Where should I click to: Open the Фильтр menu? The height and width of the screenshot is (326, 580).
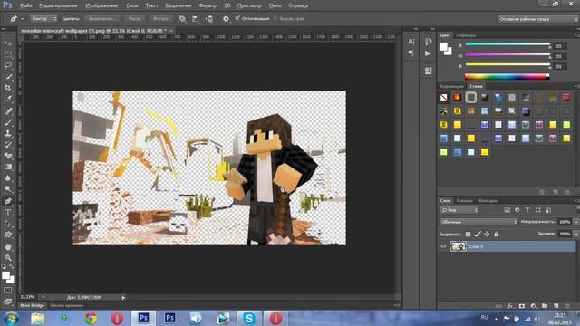click(208, 5)
